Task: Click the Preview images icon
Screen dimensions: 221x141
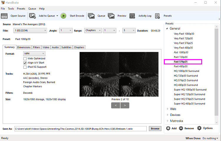Action: [x=111, y=16]
